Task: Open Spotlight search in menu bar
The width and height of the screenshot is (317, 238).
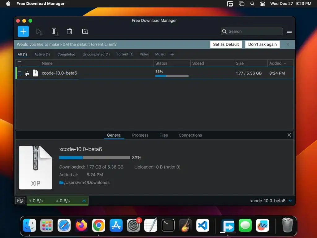Action: coord(252,3)
